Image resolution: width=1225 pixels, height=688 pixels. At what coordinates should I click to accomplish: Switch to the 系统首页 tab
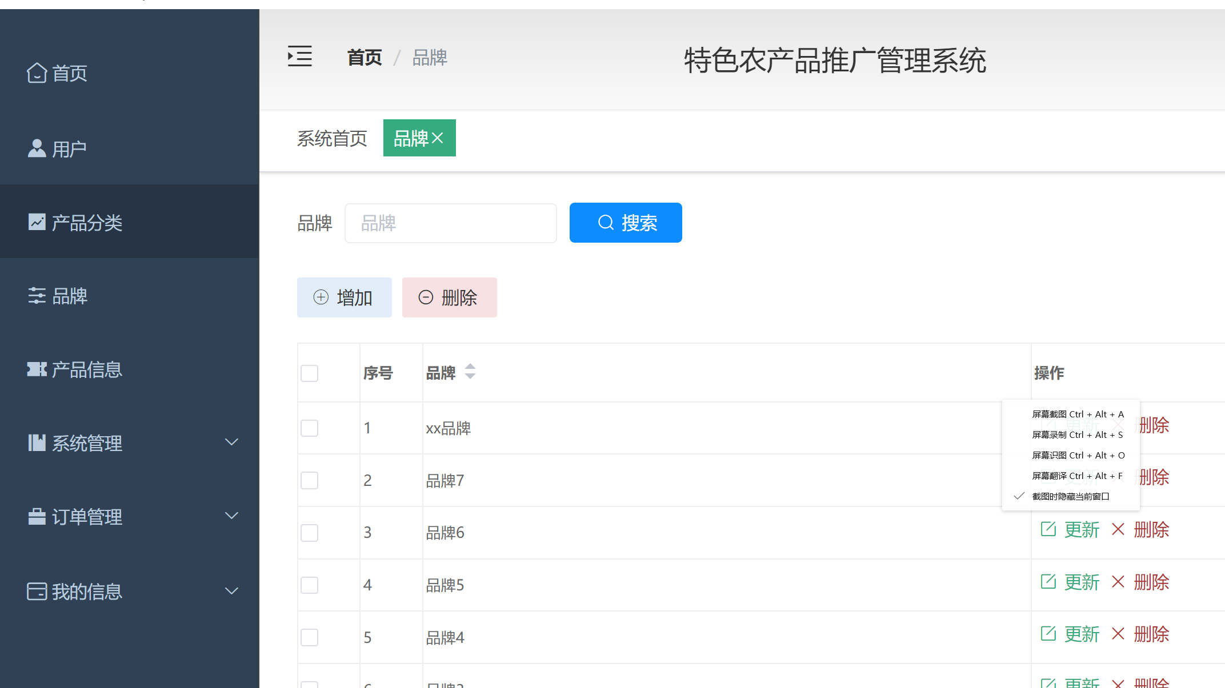click(332, 138)
